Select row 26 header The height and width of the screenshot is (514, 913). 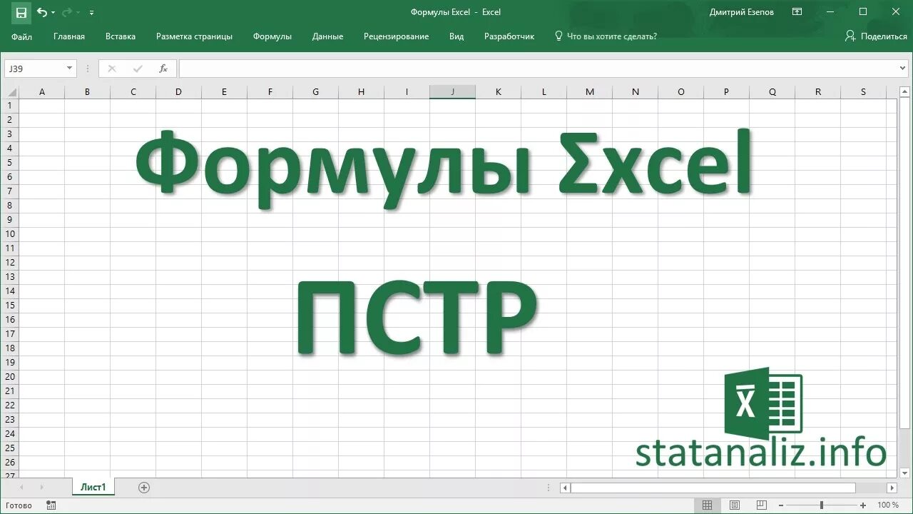pyautogui.click(x=10, y=463)
